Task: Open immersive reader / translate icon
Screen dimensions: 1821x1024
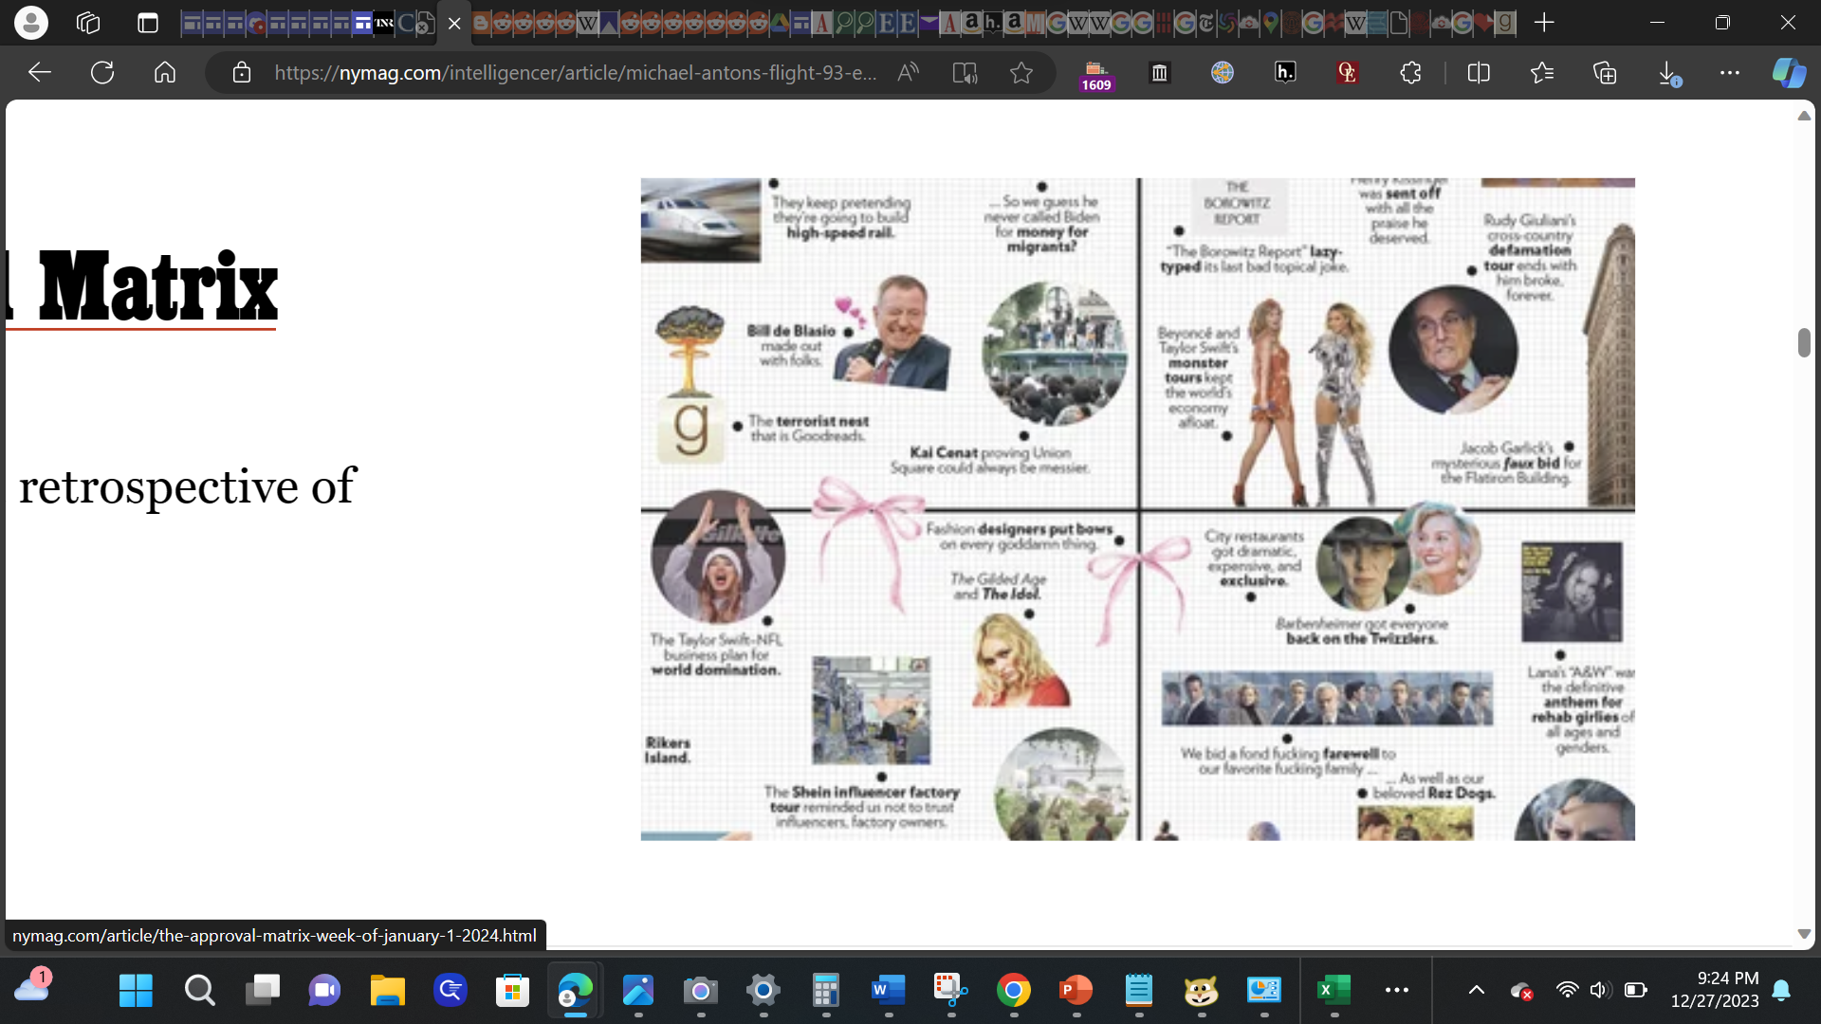Action: point(965,72)
